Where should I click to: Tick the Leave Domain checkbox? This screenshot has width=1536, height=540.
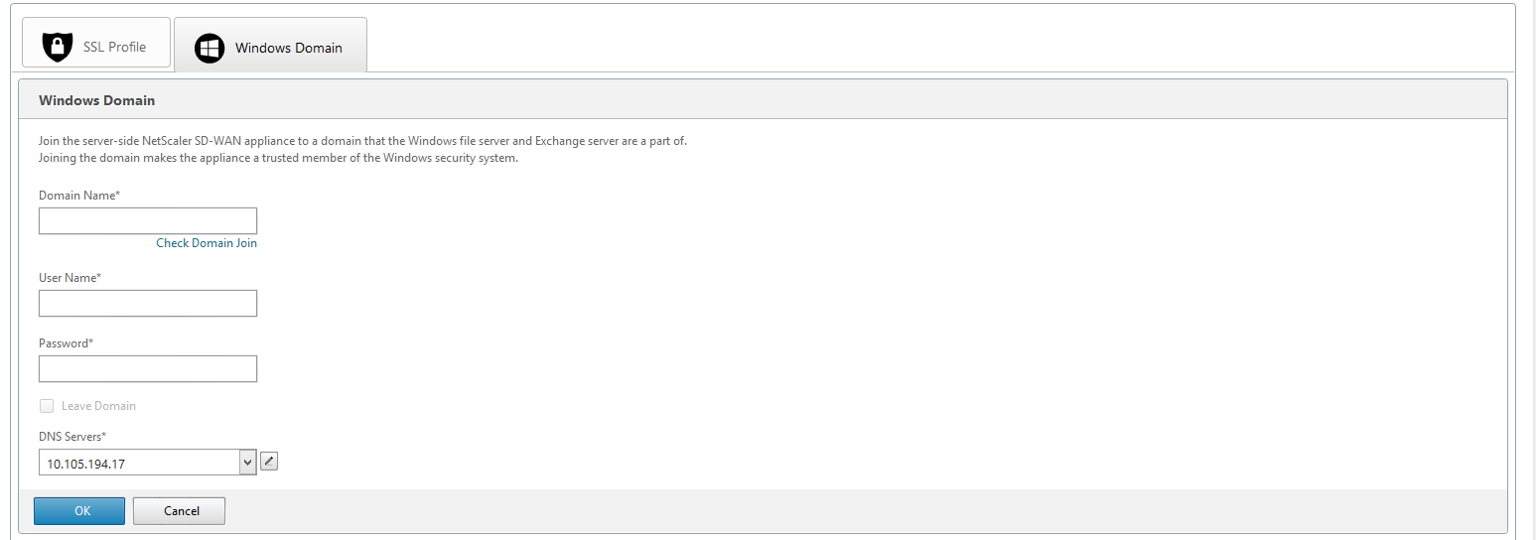(47, 406)
